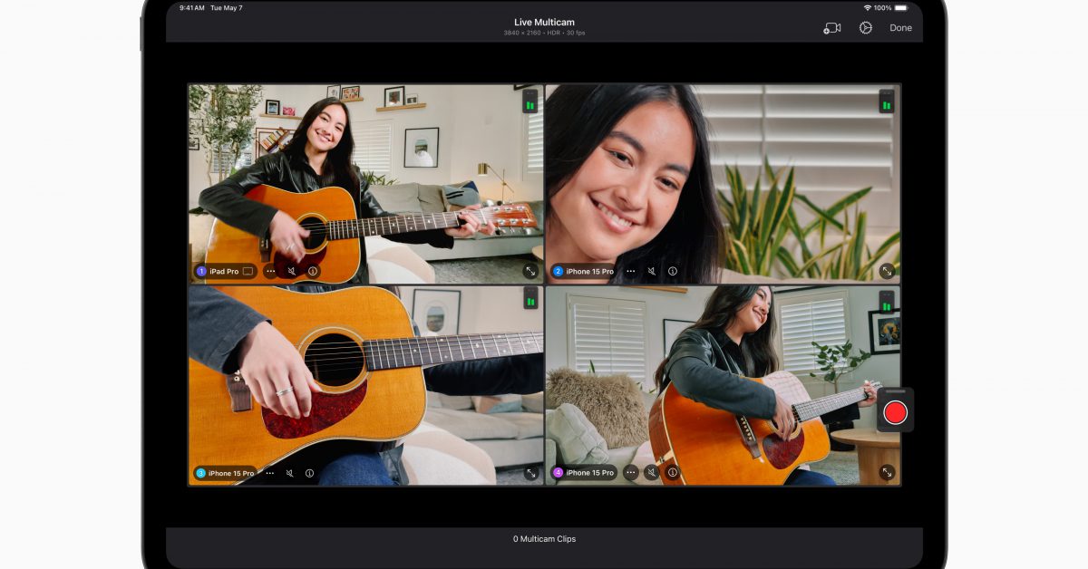Start recording with the red button

click(896, 412)
